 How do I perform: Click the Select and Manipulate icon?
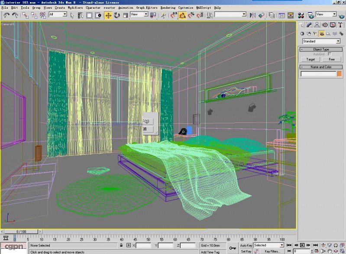(x=164, y=15)
